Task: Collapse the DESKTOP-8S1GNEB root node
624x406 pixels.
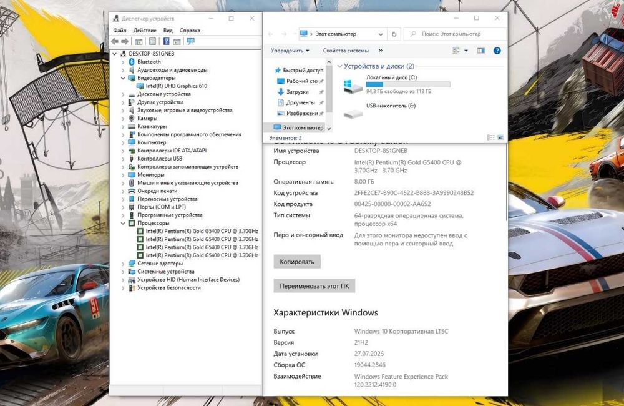Action: click(x=115, y=54)
